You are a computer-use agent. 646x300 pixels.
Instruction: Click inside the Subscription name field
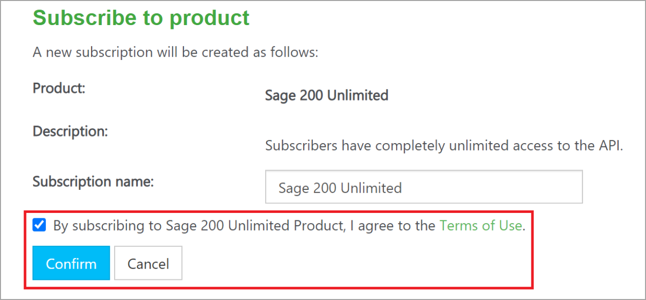(x=423, y=187)
